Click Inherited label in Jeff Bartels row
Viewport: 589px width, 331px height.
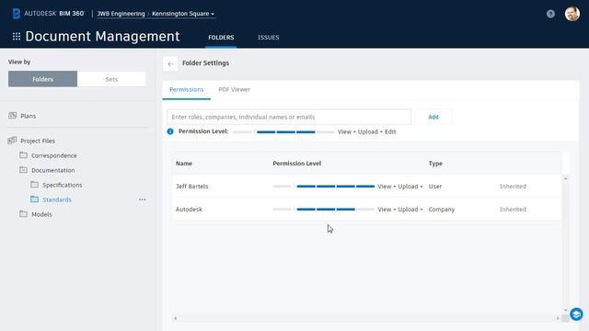point(513,187)
